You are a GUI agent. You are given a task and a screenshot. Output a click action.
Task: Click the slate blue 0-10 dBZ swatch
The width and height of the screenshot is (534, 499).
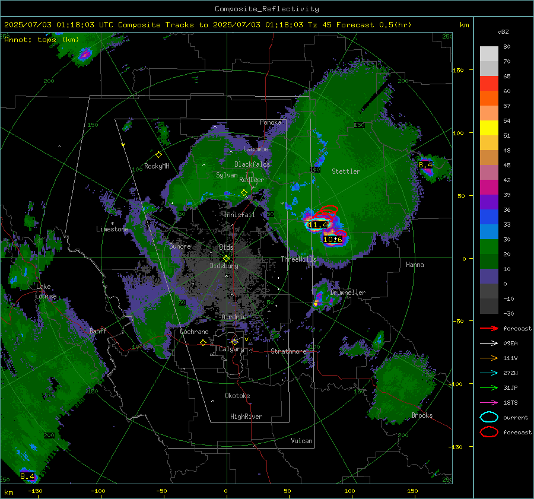tap(489, 276)
